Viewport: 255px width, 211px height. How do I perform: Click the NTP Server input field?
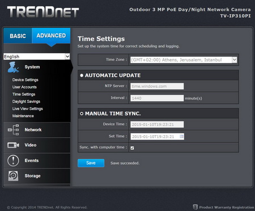(157, 86)
